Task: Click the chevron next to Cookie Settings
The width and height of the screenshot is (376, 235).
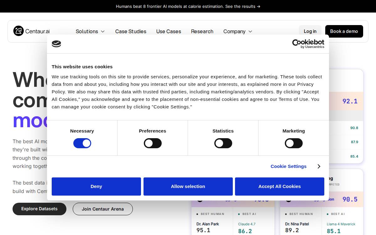Action: [x=319, y=166]
